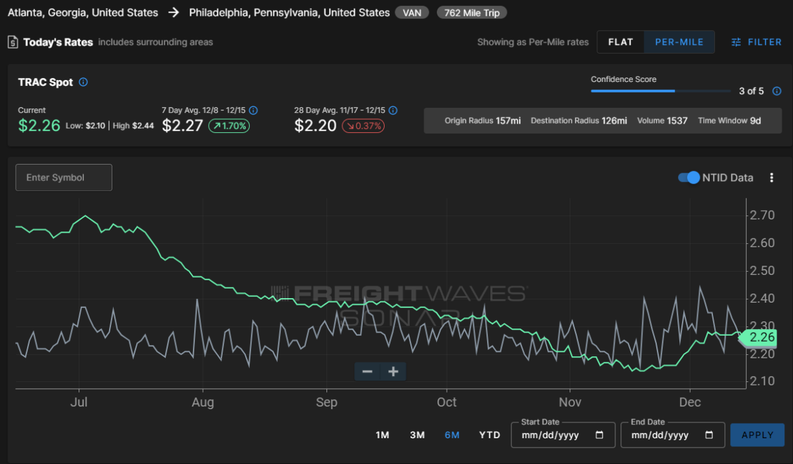Open the Start Date calendar picker icon
This screenshot has height=464, width=793.
click(x=599, y=435)
